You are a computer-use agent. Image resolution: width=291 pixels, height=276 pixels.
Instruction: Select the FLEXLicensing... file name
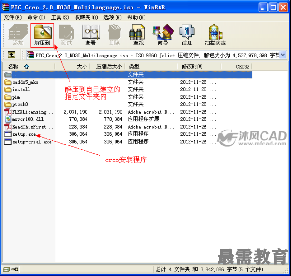coord(32,112)
